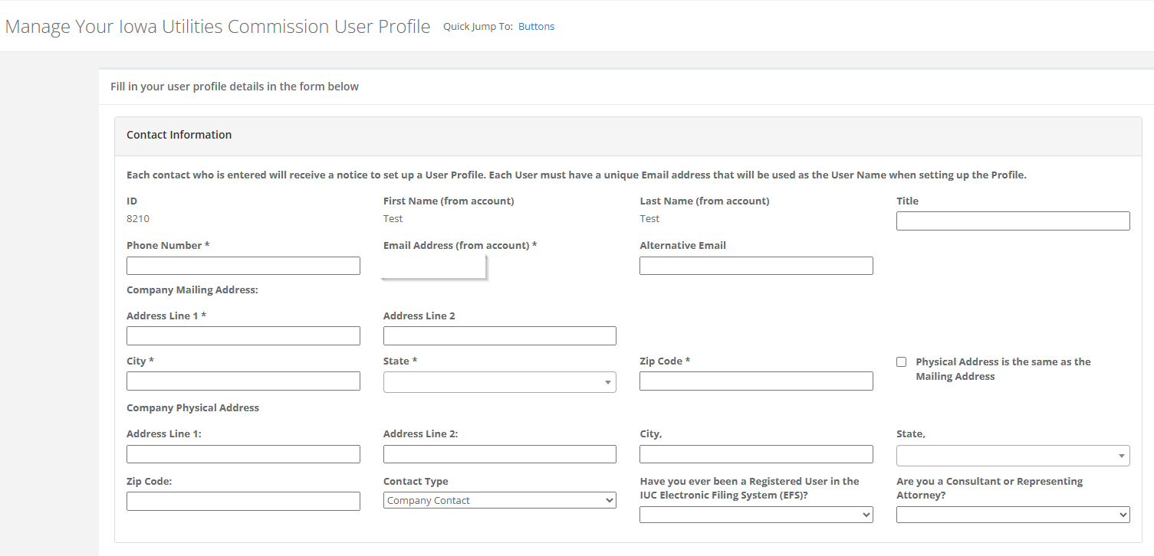Click the physical Address Line 2 field
The width and height of the screenshot is (1154, 556).
pyautogui.click(x=499, y=454)
